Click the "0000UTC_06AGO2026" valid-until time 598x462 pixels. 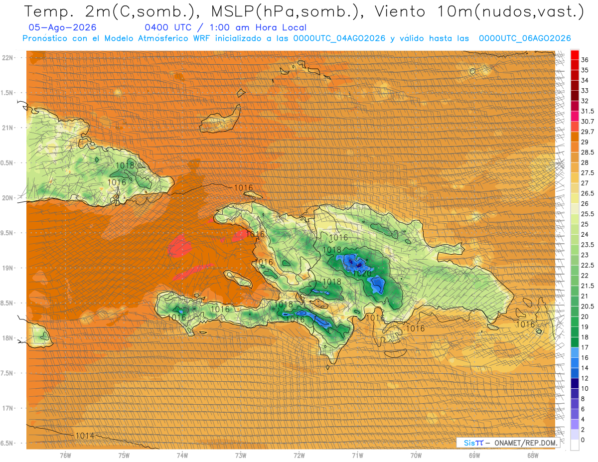pos(525,38)
